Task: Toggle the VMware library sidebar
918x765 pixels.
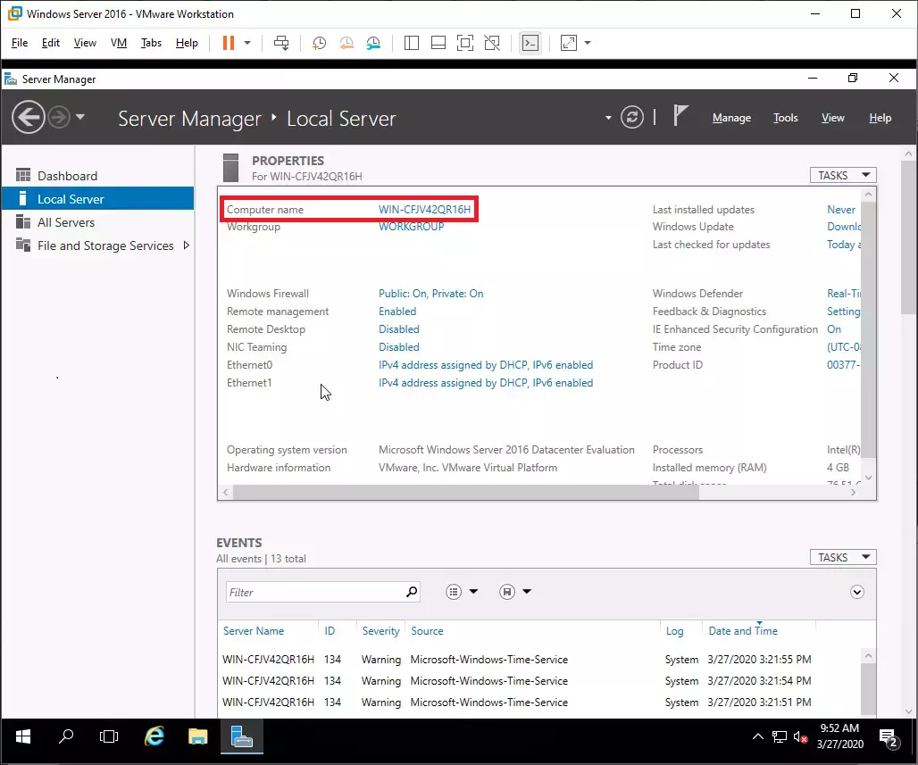Action: point(412,43)
